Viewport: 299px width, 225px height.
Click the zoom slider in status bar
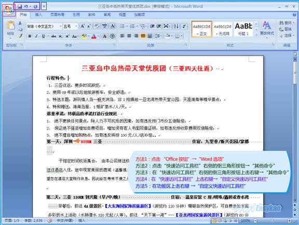(x=272, y=220)
